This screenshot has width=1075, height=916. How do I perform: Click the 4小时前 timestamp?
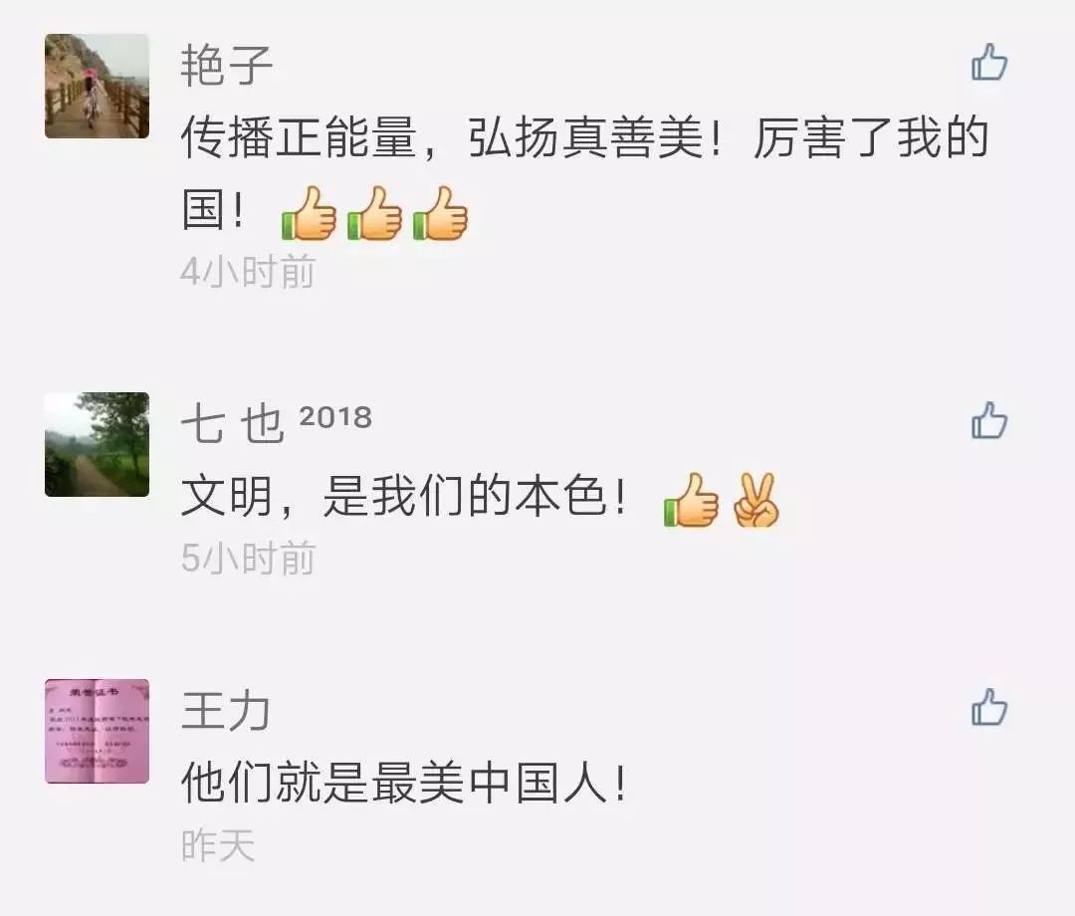pos(248,272)
